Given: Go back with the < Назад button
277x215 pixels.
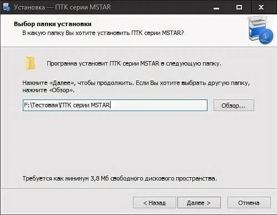Looking at the screenshot, I should [154, 203].
